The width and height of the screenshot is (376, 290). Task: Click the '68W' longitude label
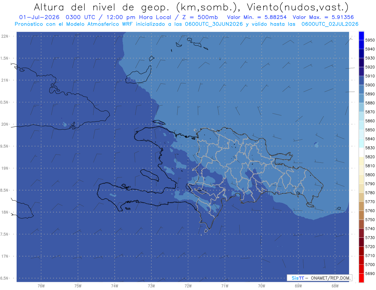[335, 286]
